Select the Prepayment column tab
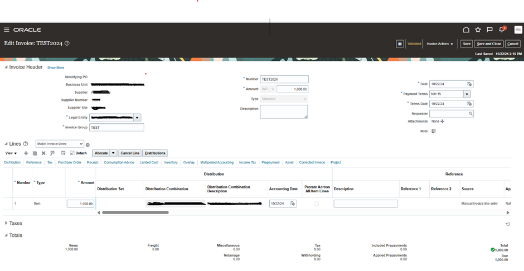This screenshot has width=524, height=271. pos(270,163)
